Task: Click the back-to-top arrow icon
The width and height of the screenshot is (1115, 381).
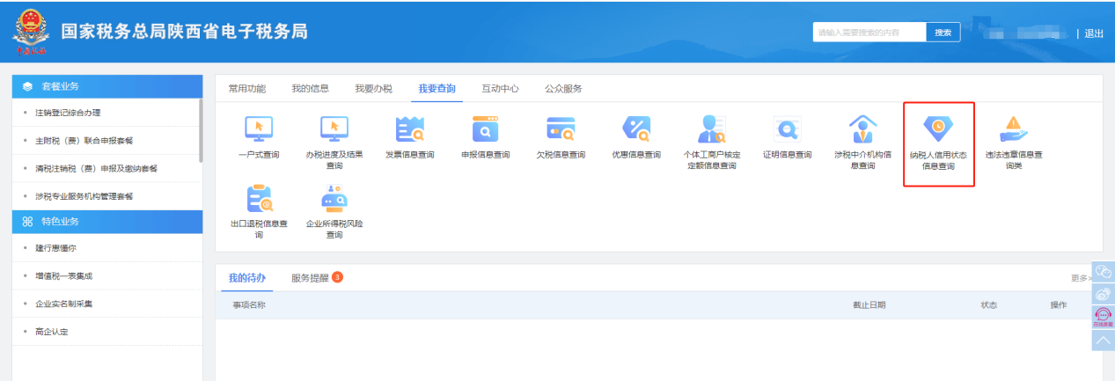Action: [x=1103, y=340]
